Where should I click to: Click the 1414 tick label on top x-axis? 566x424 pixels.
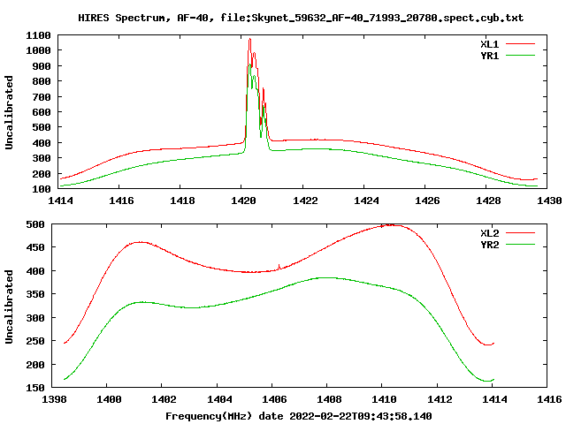click(x=60, y=201)
